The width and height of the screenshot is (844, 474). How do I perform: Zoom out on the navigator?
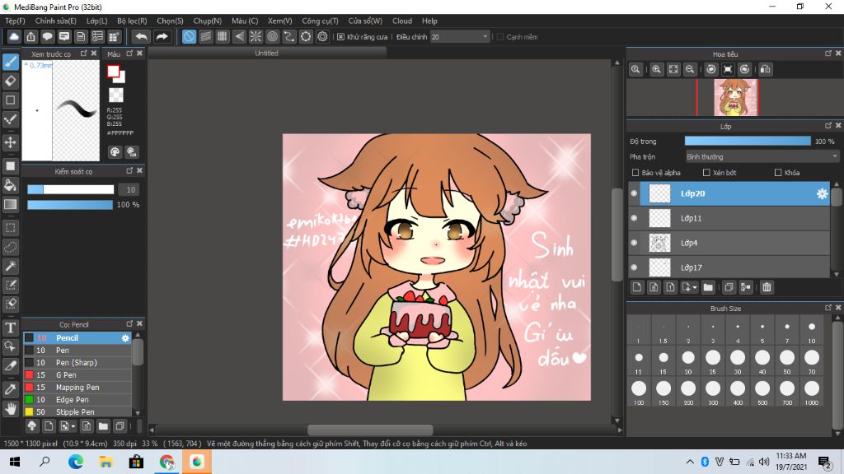point(690,69)
